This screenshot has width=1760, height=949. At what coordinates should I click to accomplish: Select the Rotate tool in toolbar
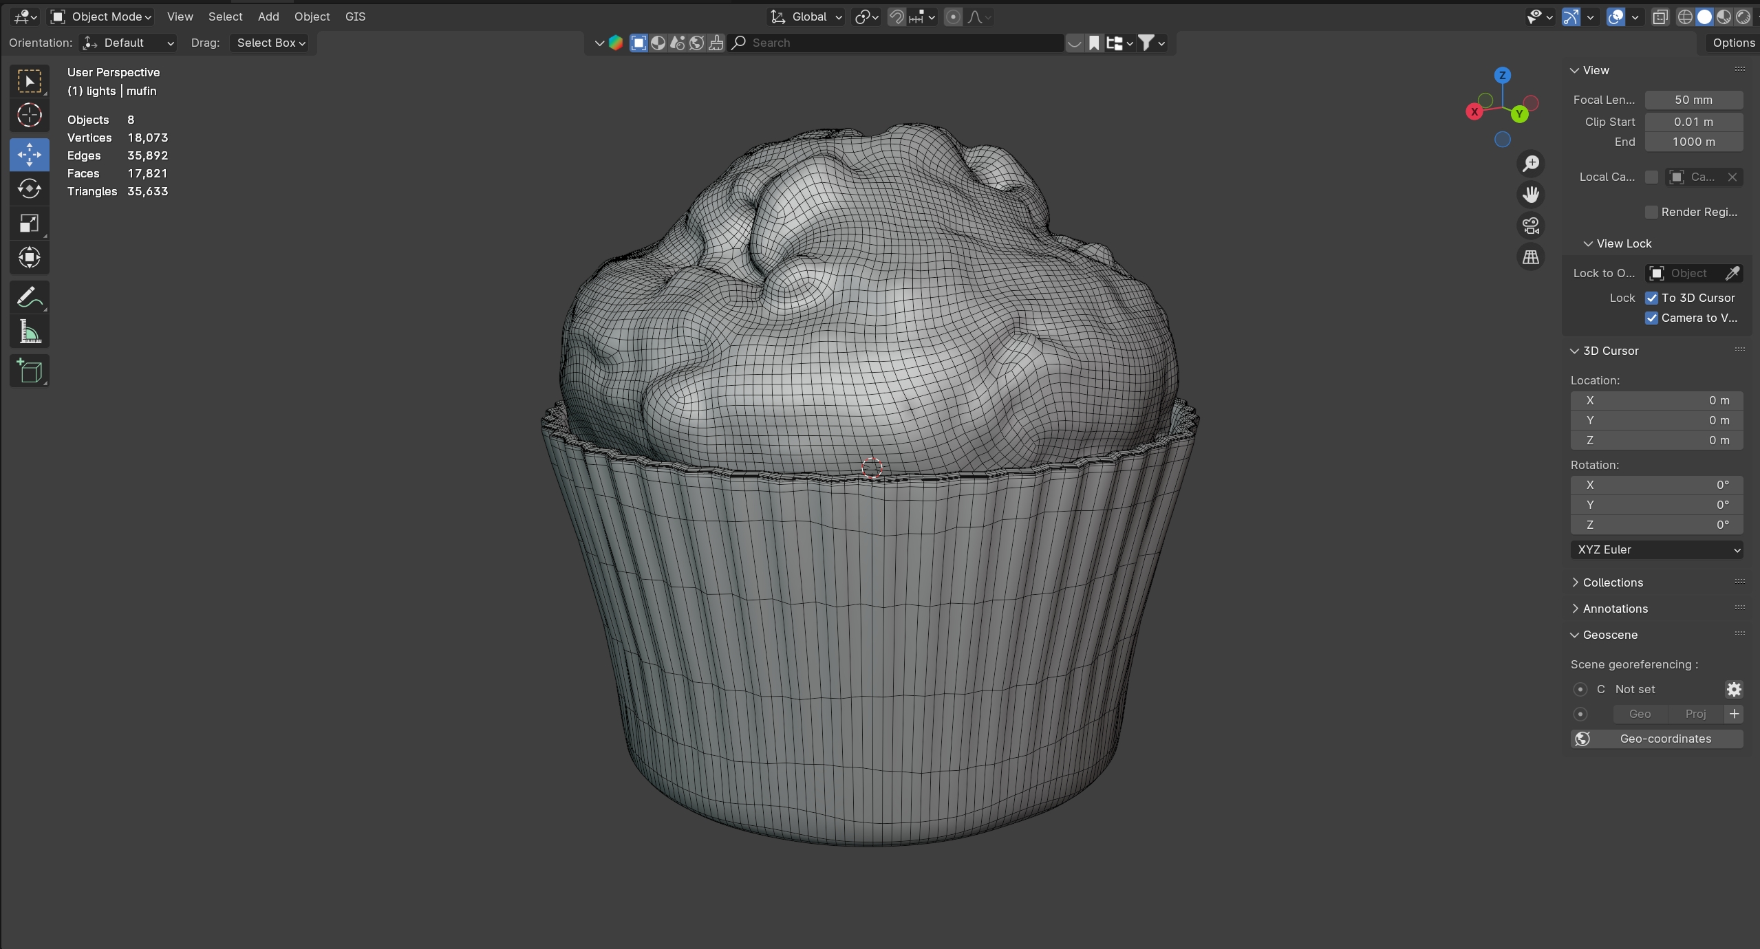[x=29, y=188]
